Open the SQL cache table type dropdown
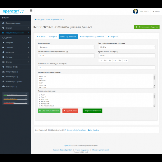 [x=127, y=47]
